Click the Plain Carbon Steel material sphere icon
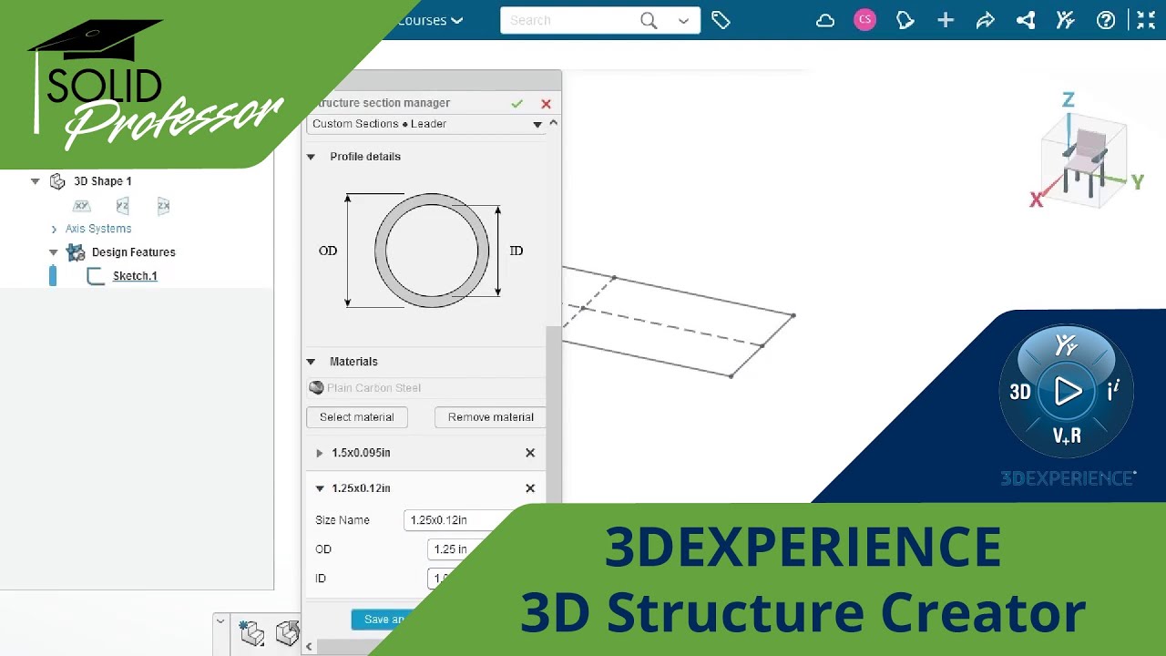This screenshot has width=1166, height=656. click(x=316, y=387)
